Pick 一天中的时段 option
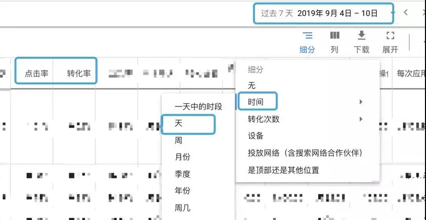 (198, 106)
